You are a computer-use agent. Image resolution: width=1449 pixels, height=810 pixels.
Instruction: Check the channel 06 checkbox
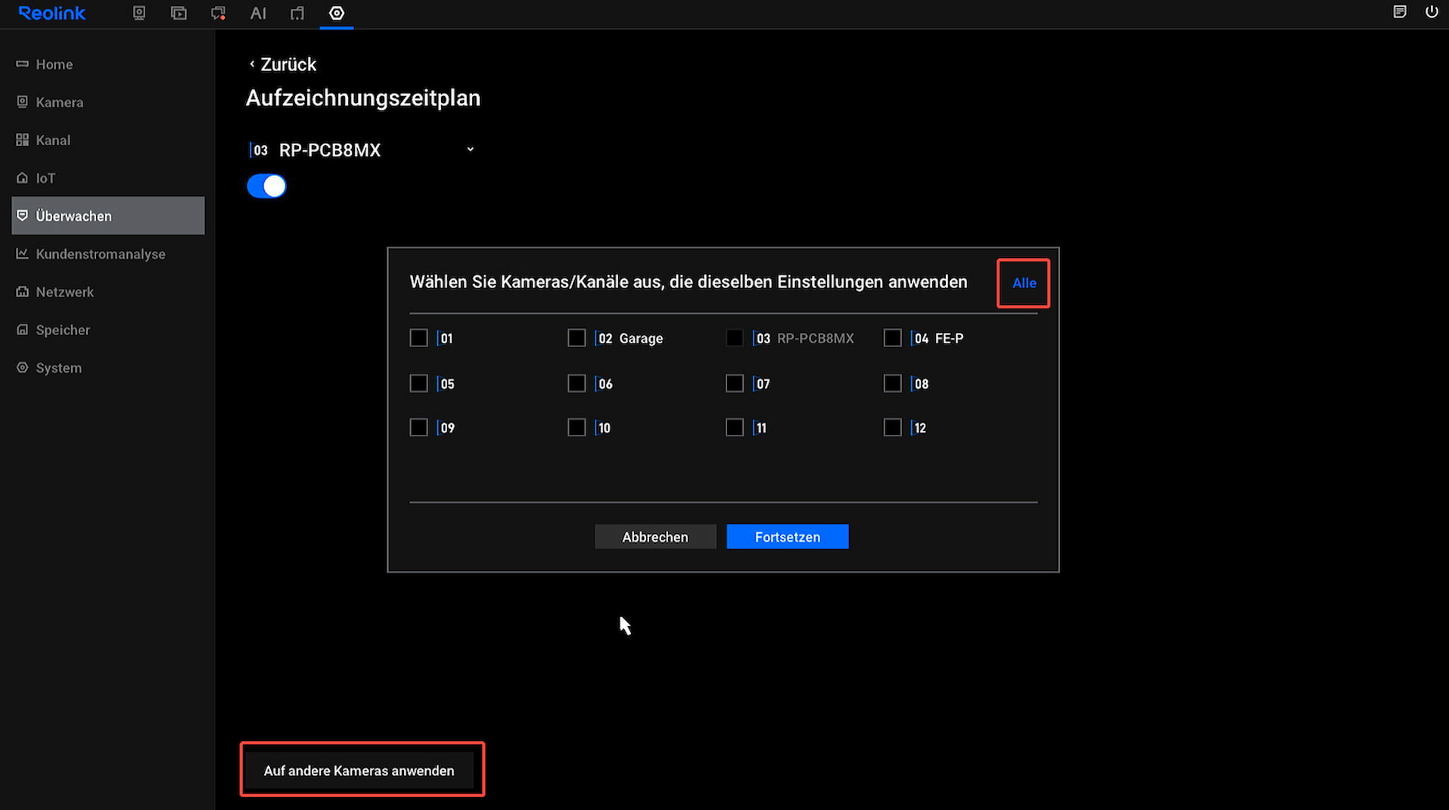point(577,383)
